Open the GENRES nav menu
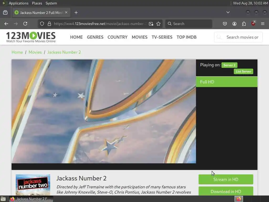The height and width of the screenshot is (202, 269). pyautogui.click(x=95, y=37)
